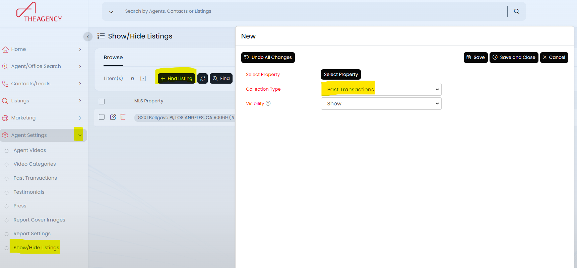Expand the Listings submenu chevron
Viewport: 577px width, 268px height.
(x=80, y=101)
